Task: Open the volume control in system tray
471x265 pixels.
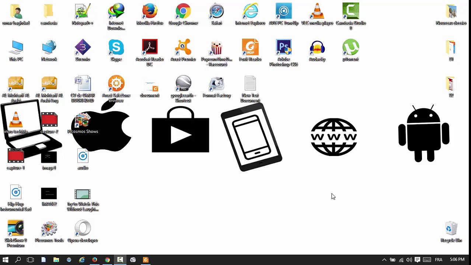Action: tap(409, 260)
